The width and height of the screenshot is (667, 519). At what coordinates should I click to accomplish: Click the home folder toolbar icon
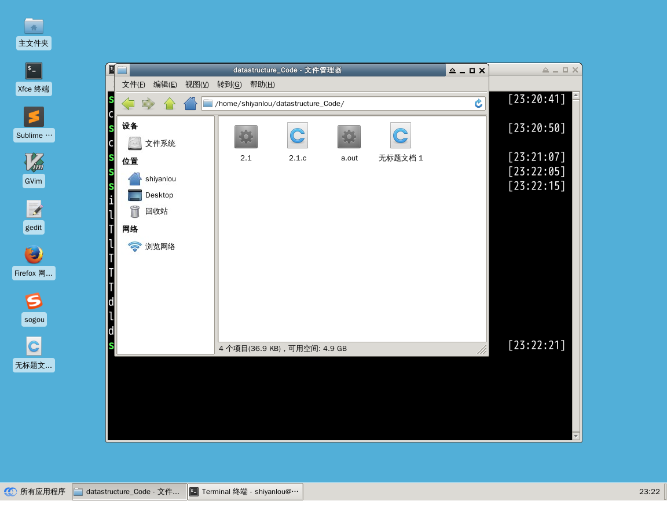[190, 104]
